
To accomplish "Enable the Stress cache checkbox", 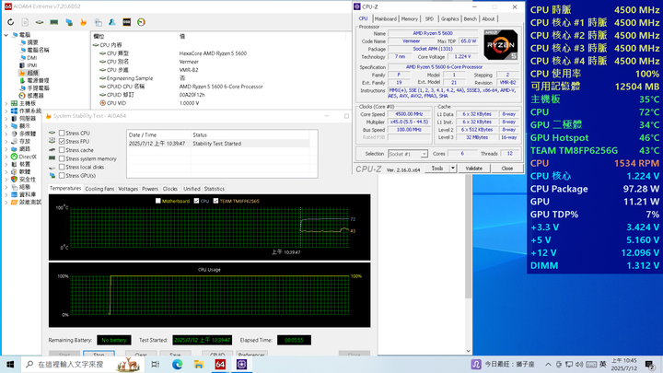I will [x=62, y=150].
